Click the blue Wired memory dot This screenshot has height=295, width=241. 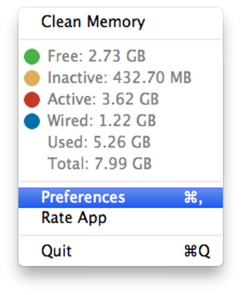coord(32,121)
